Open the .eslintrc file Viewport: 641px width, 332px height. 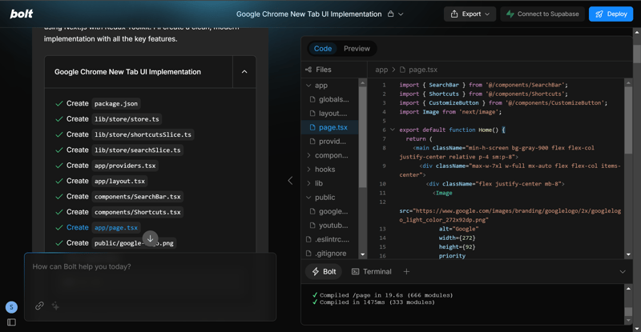pyautogui.click(x=330, y=239)
